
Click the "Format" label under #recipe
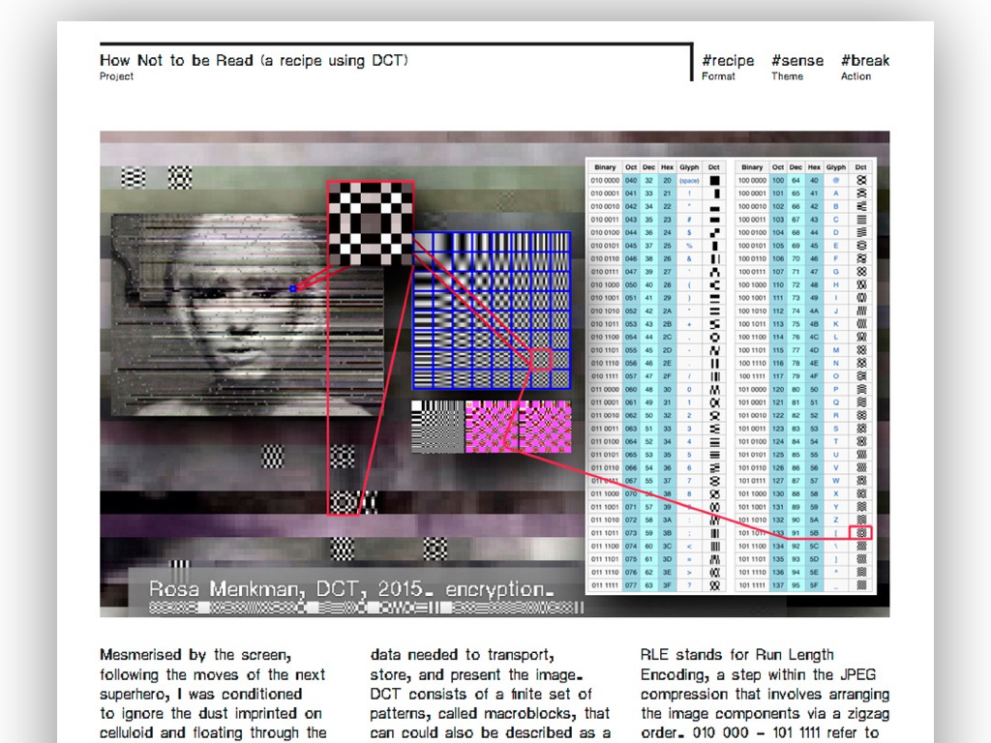coord(719,76)
